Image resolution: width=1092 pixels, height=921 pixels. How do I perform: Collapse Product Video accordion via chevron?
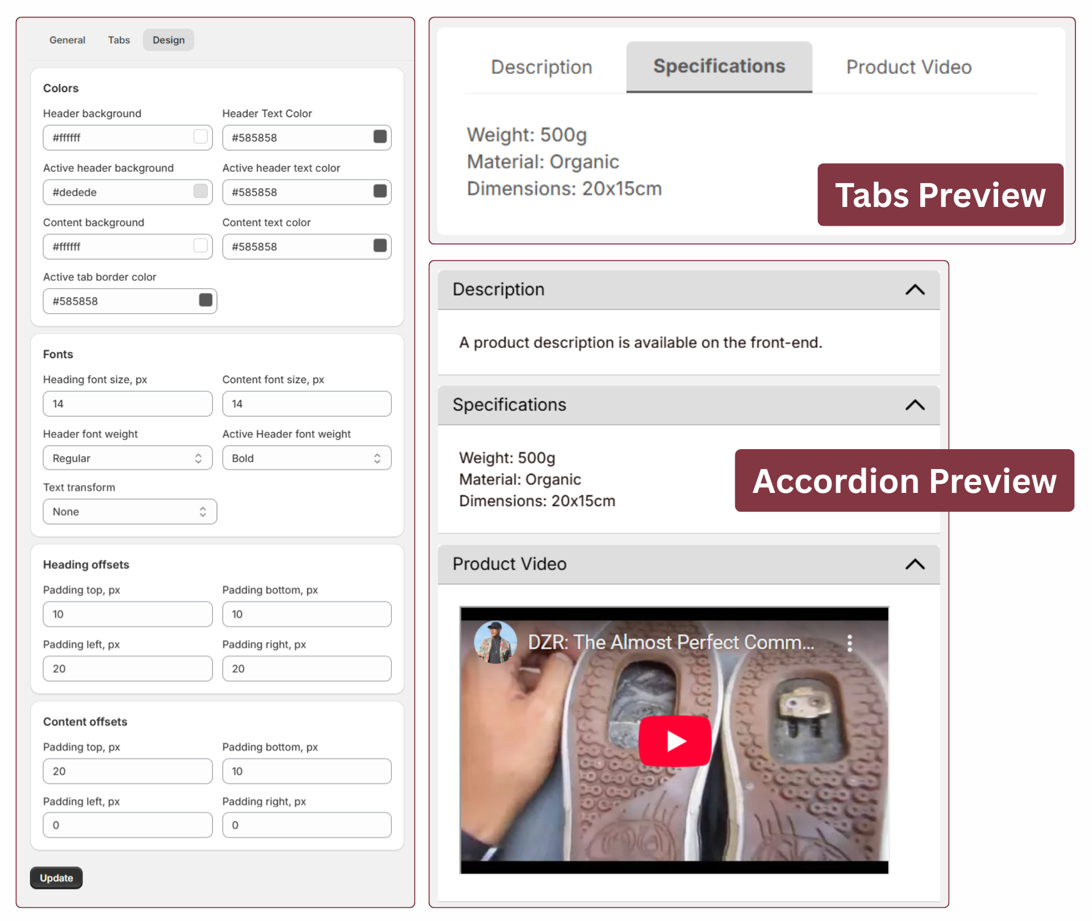[x=915, y=565]
